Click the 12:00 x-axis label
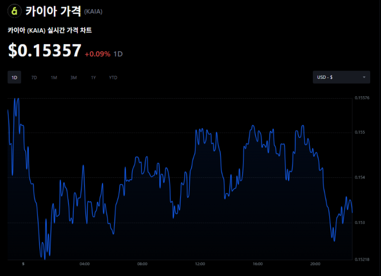The image size is (381, 276). tap(200, 264)
